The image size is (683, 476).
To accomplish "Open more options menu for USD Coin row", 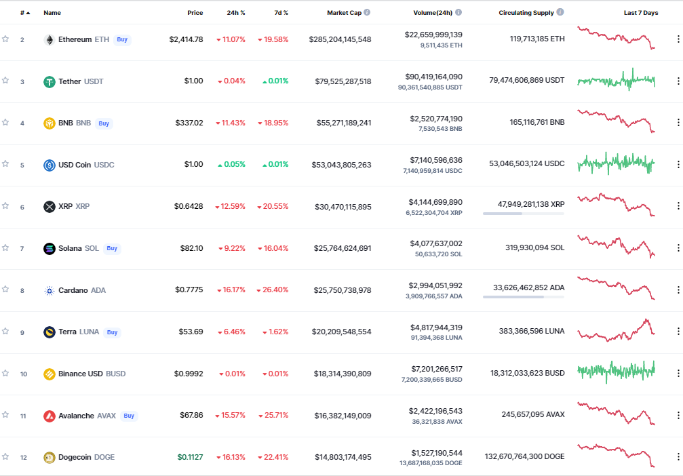I will (678, 164).
